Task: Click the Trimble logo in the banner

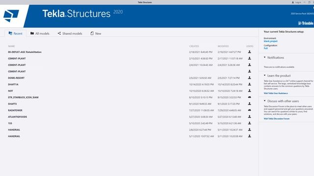Action: 306,23
